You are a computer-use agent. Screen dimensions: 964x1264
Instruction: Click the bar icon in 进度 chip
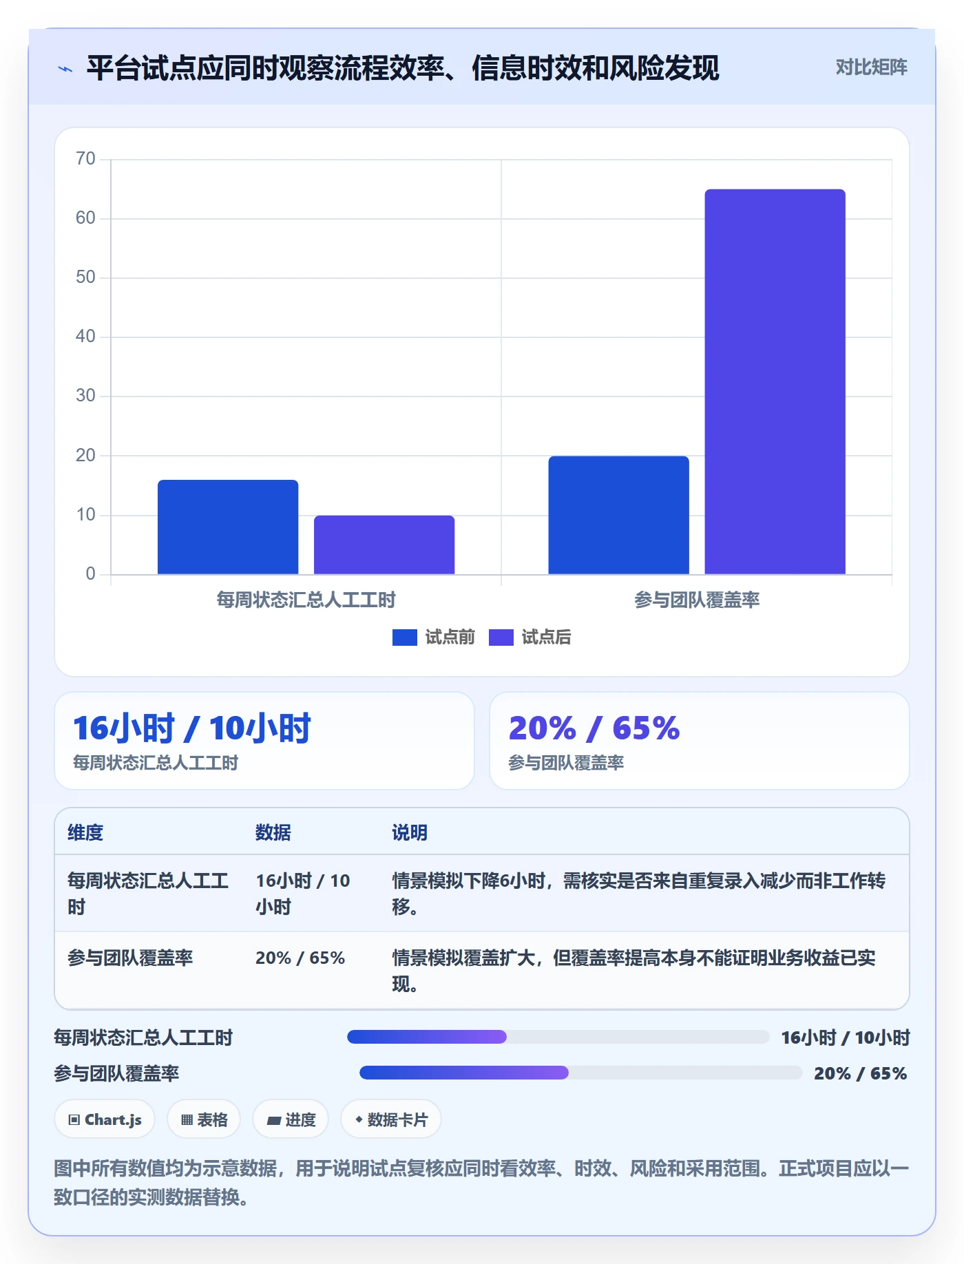click(274, 1121)
